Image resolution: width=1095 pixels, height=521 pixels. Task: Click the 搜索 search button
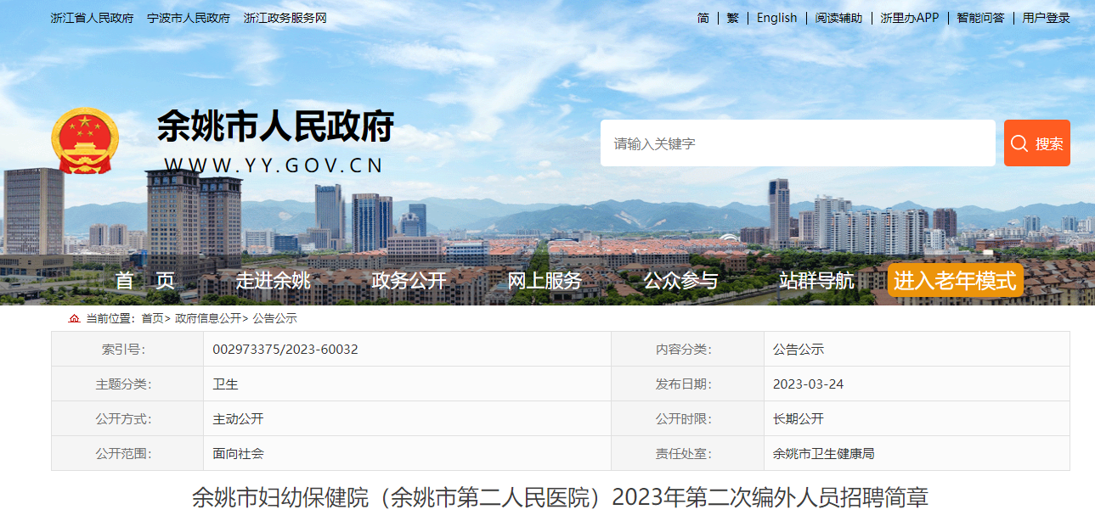pos(1037,143)
